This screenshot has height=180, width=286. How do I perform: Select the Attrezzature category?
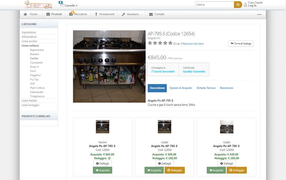pyautogui.click(x=29, y=37)
